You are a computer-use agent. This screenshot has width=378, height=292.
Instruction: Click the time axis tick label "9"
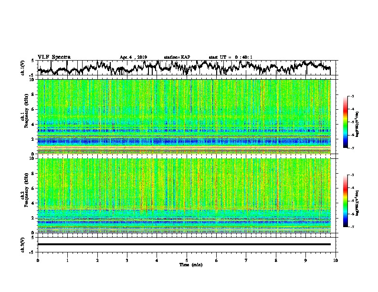(x=305, y=261)
